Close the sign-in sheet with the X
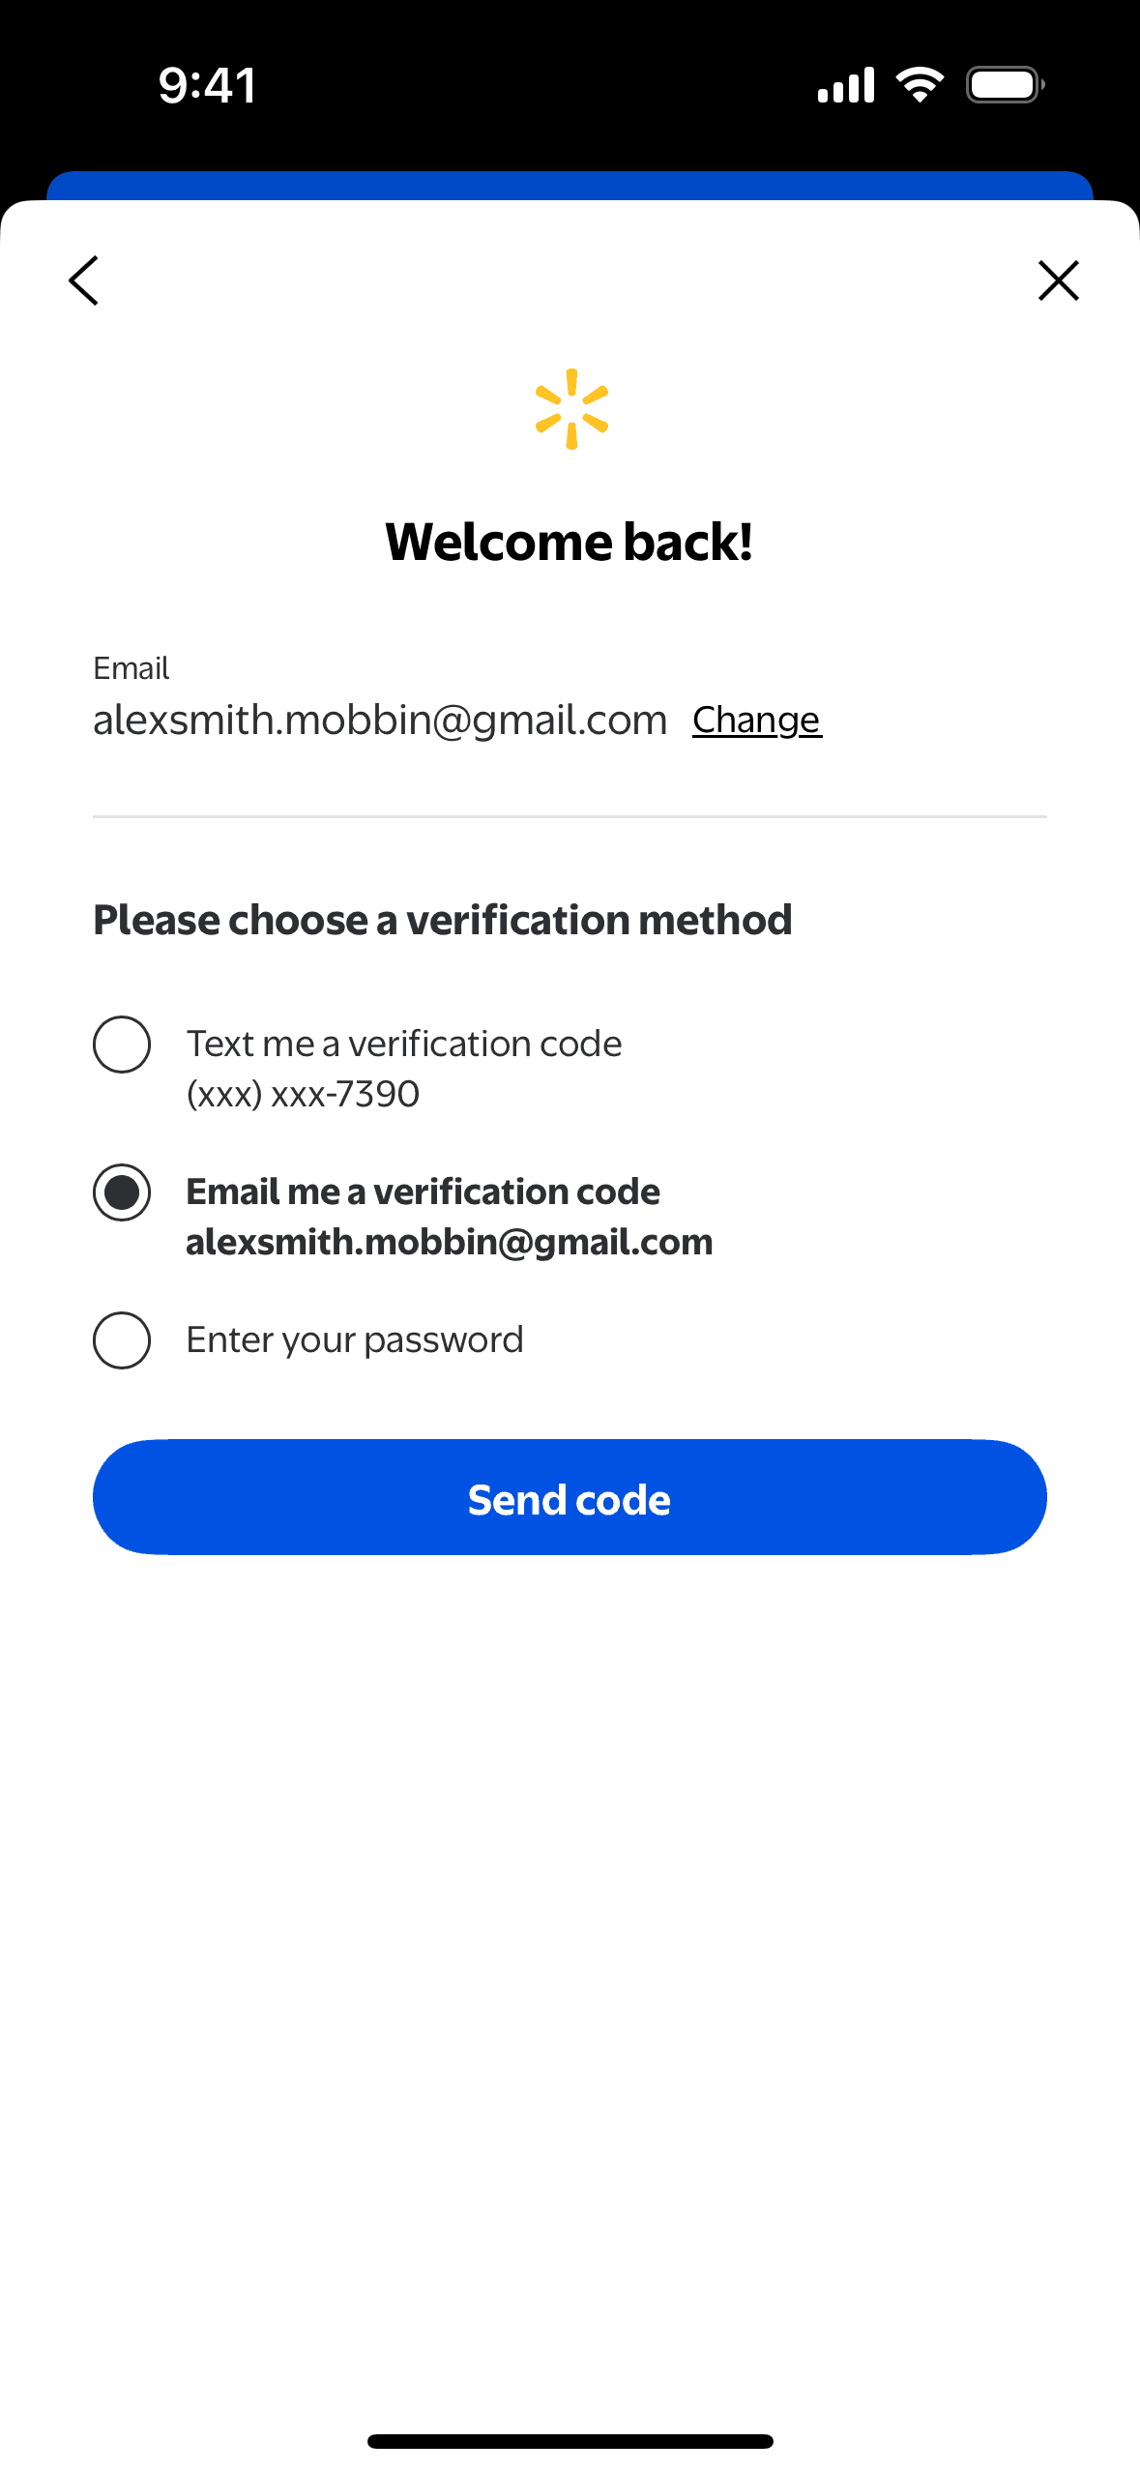The height and width of the screenshot is (2472, 1140). pyautogui.click(x=1058, y=280)
